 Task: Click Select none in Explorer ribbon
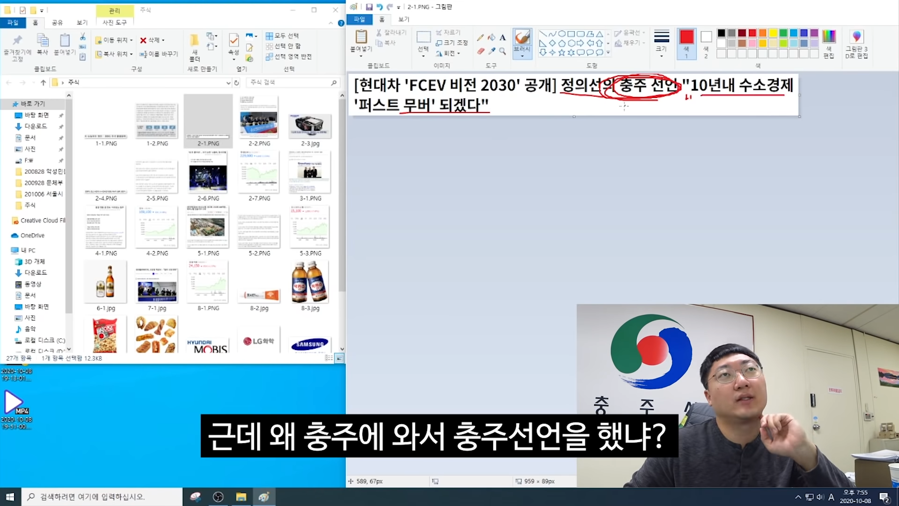(283, 46)
